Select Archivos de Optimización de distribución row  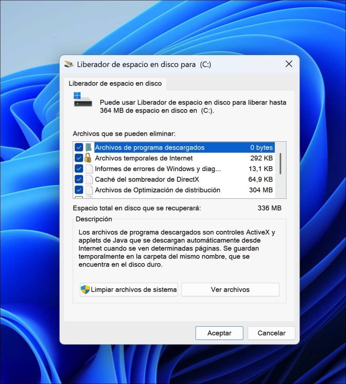click(x=174, y=190)
